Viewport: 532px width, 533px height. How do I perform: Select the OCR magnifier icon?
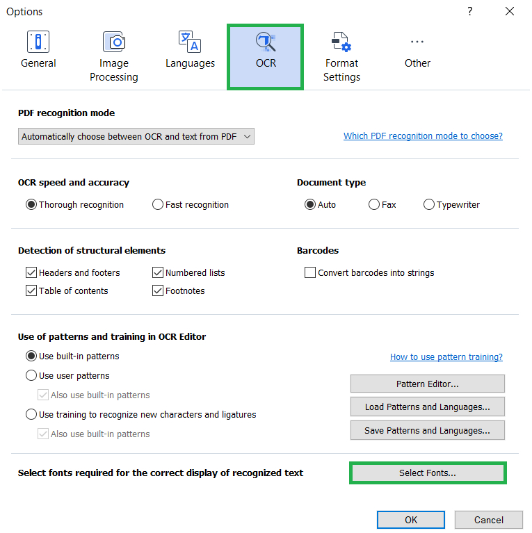coord(266,42)
